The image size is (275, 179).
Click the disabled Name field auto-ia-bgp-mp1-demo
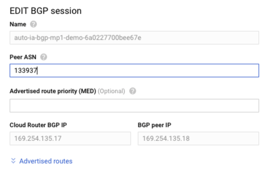pos(134,38)
